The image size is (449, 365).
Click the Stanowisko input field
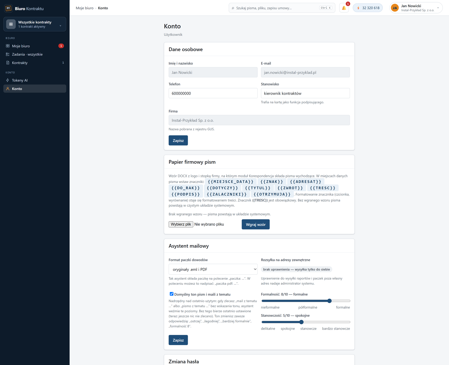pos(305,93)
